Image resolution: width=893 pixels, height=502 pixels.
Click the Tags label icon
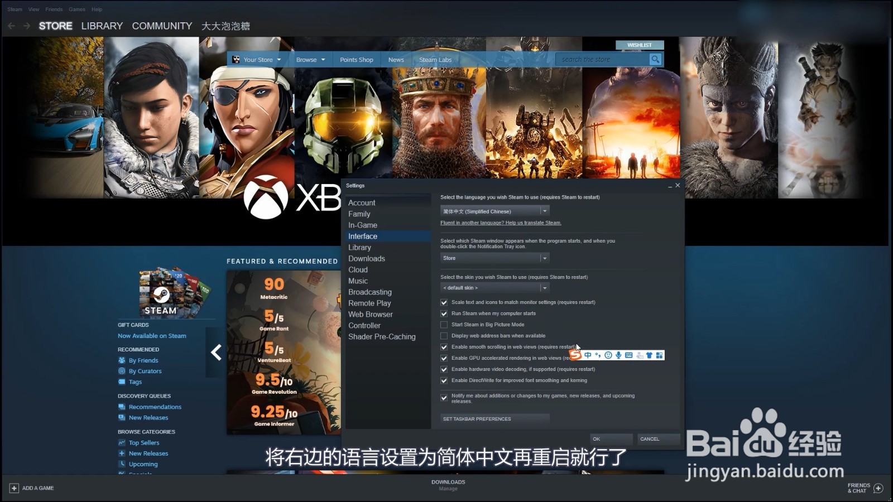coord(122,382)
